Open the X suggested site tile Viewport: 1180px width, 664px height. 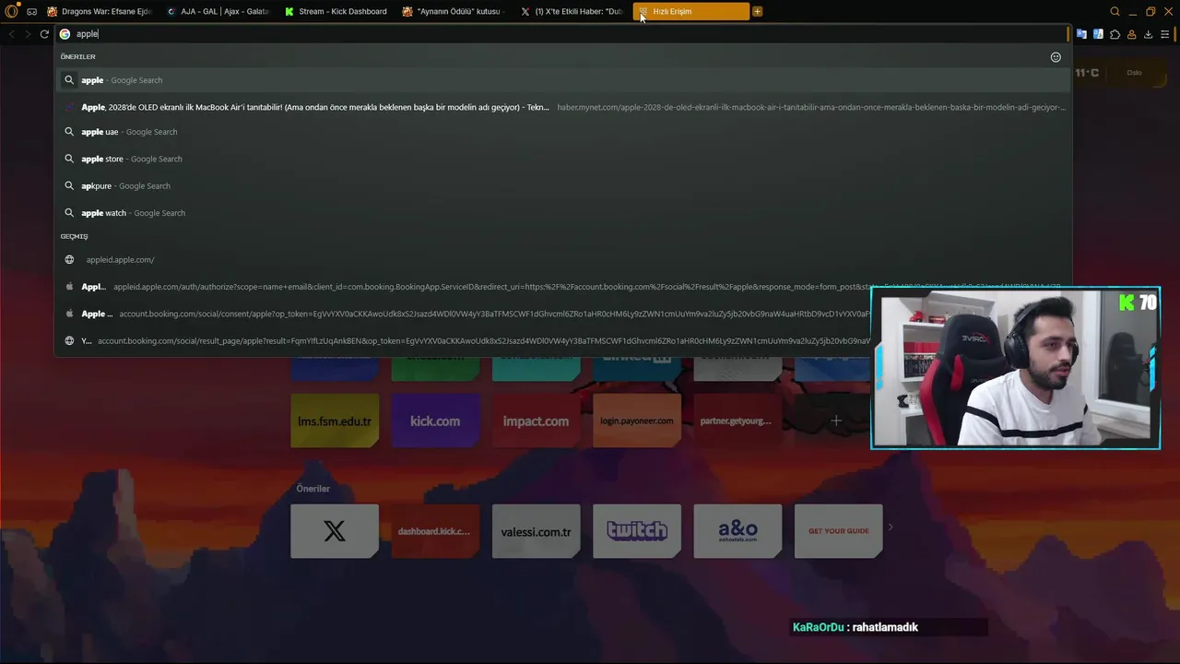[335, 531]
